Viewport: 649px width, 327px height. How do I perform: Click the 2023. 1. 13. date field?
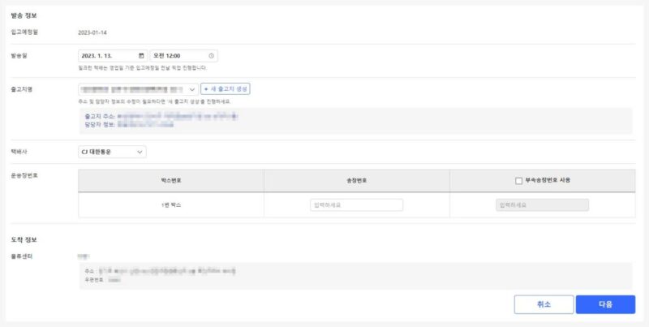point(107,56)
